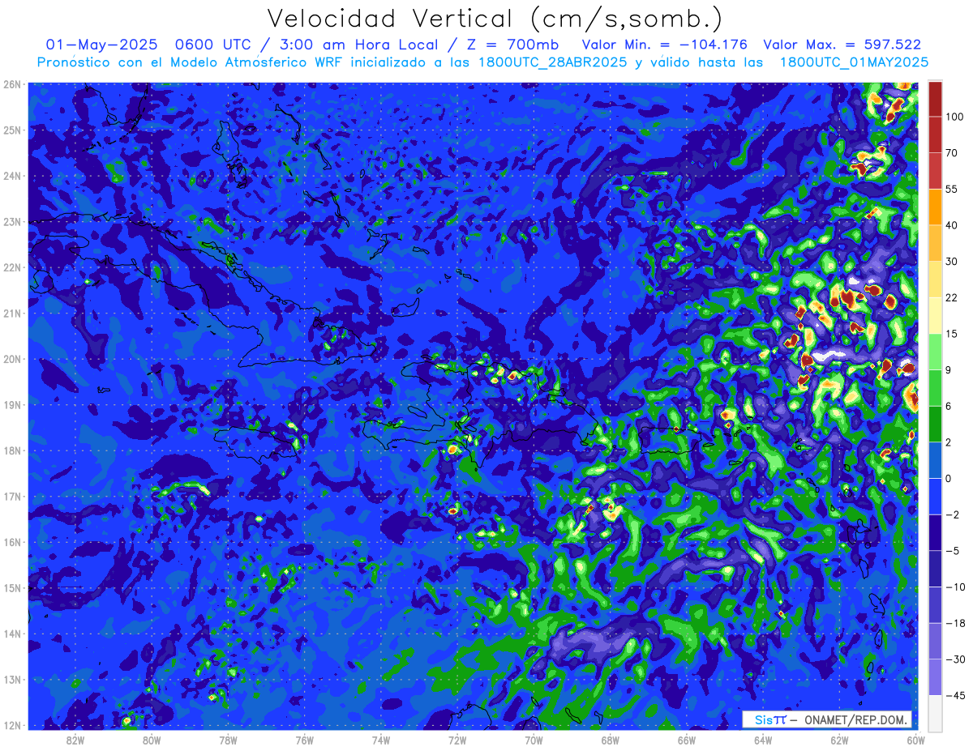The height and width of the screenshot is (751, 973).
Task: Click the 74W longitude label
Action: [x=381, y=740]
